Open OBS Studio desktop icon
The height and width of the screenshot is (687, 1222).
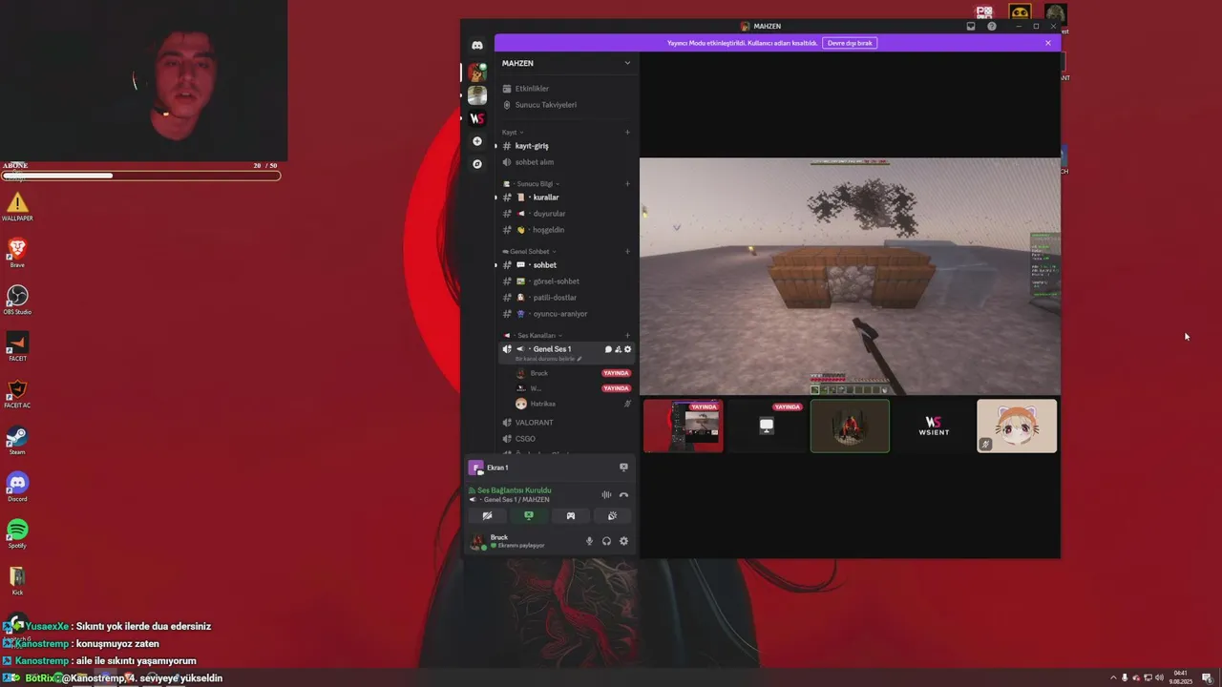click(x=17, y=300)
